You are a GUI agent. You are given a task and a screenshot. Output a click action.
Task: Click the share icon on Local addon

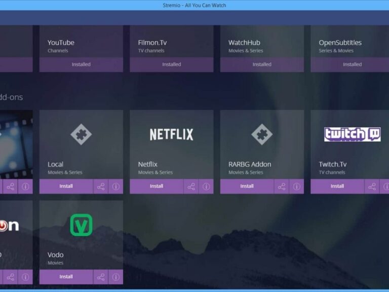(x=101, y=187)
